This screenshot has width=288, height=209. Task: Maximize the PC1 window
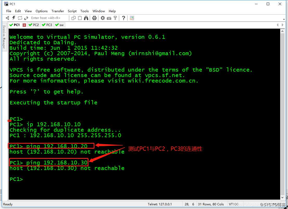tap(268, 4)
